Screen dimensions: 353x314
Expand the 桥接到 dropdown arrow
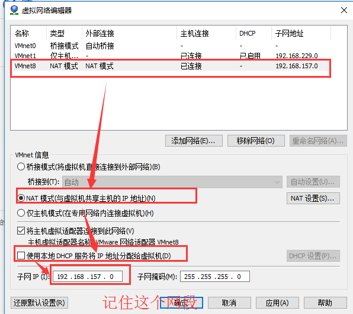[x=277, y=182]
